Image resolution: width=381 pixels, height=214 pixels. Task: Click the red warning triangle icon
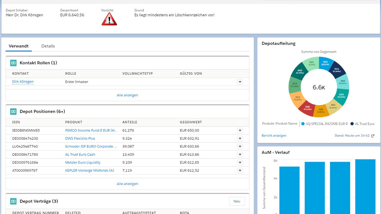pyautogui.click(x=109, y=19)
